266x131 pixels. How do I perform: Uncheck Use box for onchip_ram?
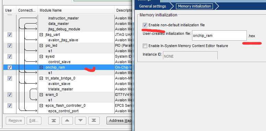tap(10, 68)
